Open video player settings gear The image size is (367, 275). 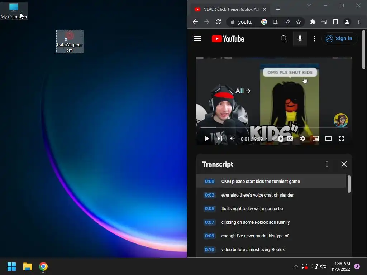(x=302, y=139)
